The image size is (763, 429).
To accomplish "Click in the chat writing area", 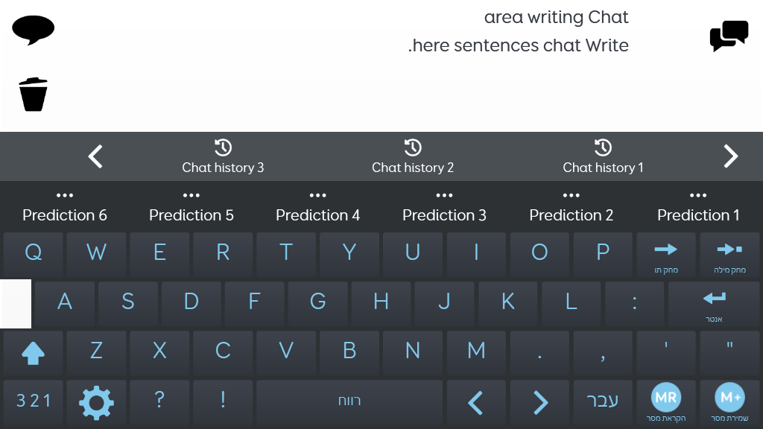I will pos(381,66).
